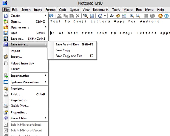Open the Help menu

[160, 9]
